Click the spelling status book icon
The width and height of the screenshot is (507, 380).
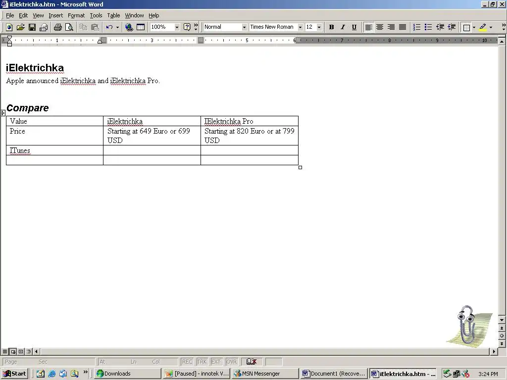point(251,362)
